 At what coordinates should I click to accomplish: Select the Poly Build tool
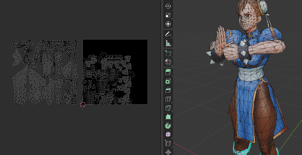coord(168,117)
